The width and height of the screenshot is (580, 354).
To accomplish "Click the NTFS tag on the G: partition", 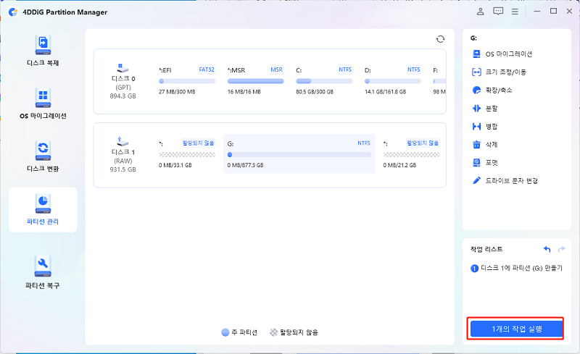I will pos(364,143).
